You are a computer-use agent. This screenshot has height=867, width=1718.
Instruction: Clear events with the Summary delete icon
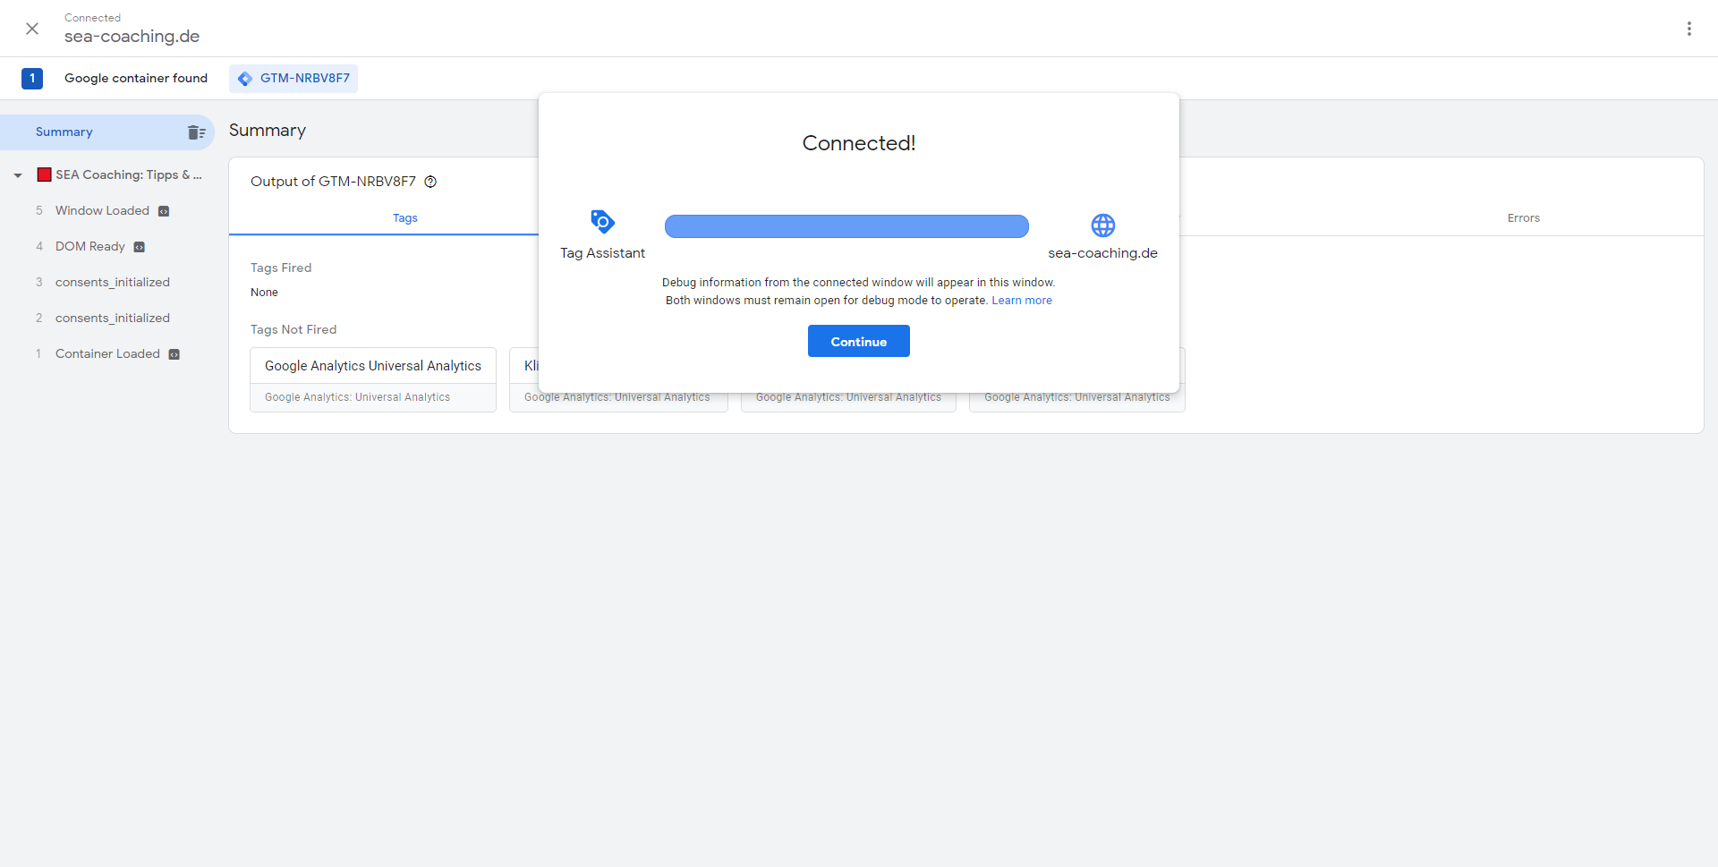(197, 132)
